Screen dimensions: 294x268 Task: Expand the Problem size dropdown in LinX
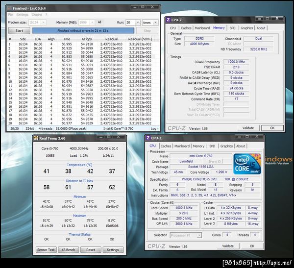click(43, 23)
